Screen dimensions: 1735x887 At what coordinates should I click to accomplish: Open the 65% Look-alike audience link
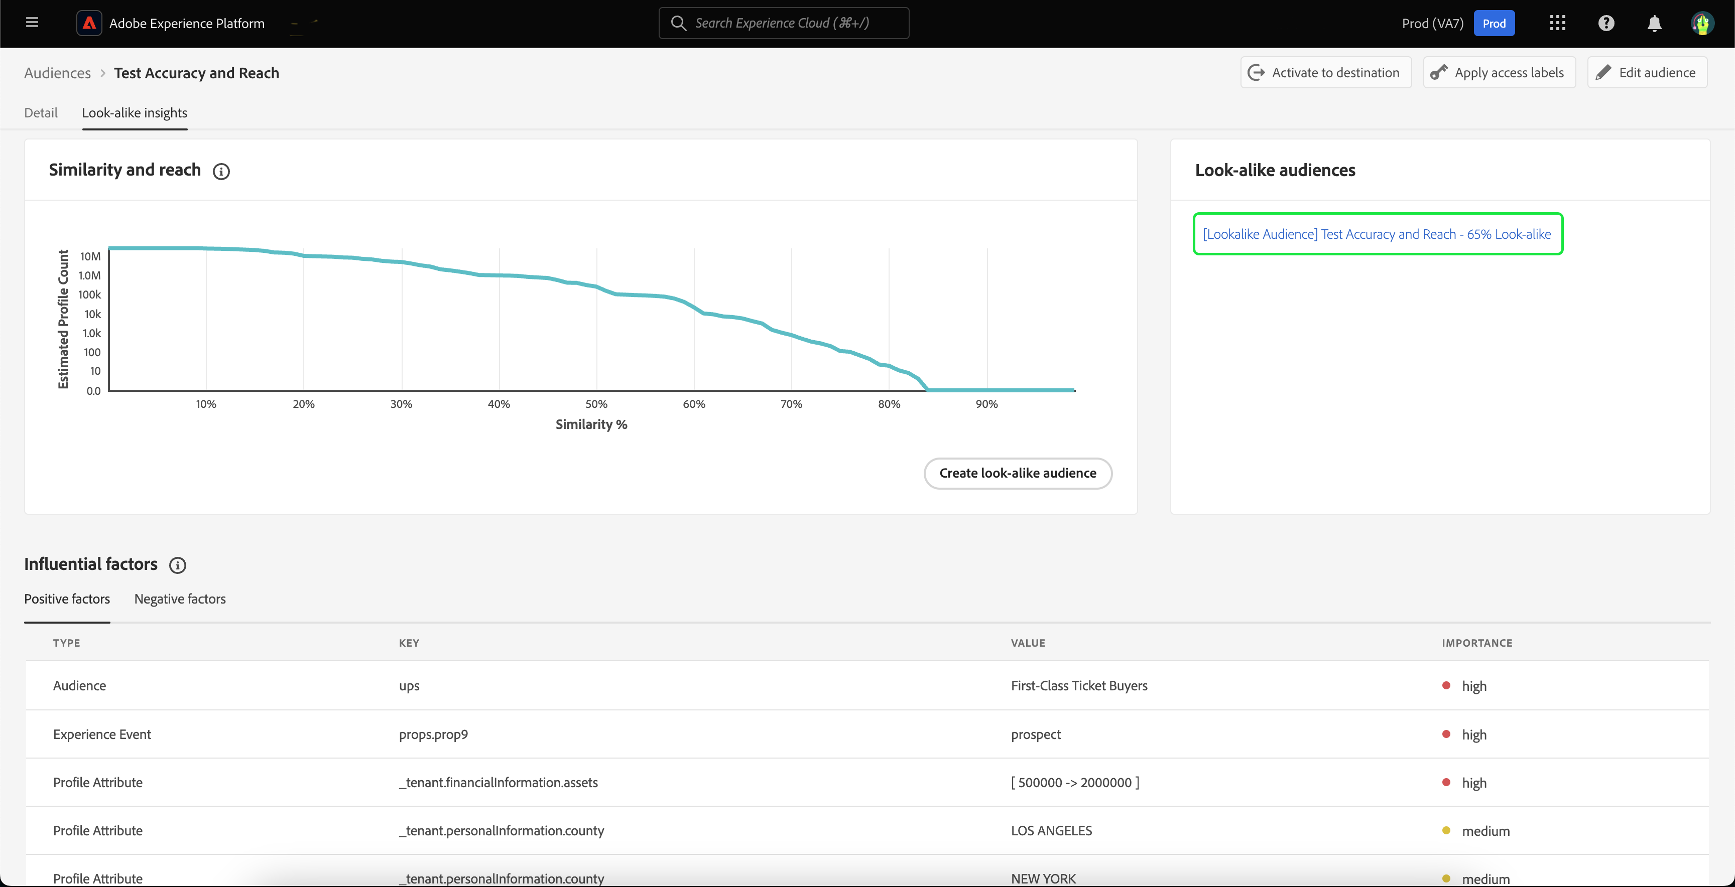pyautogui.click(x=1377, y=234)
